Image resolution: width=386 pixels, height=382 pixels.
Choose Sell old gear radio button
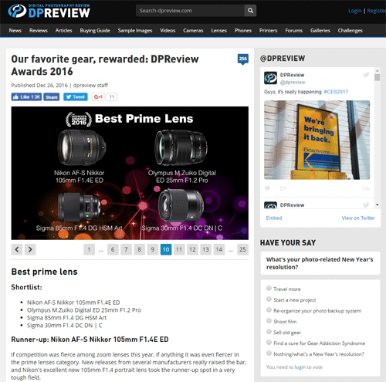[269, 331]
